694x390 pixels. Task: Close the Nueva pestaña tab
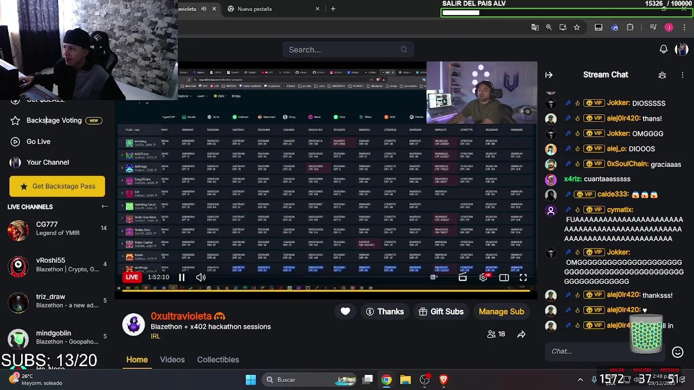tap(318, 9)
